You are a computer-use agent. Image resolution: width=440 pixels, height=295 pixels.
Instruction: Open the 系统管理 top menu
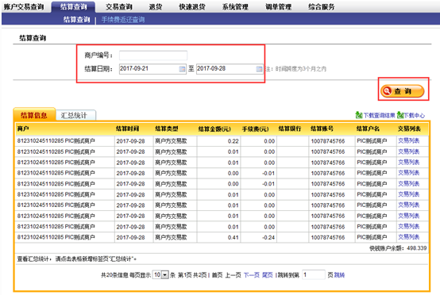[x=235, y=6]
